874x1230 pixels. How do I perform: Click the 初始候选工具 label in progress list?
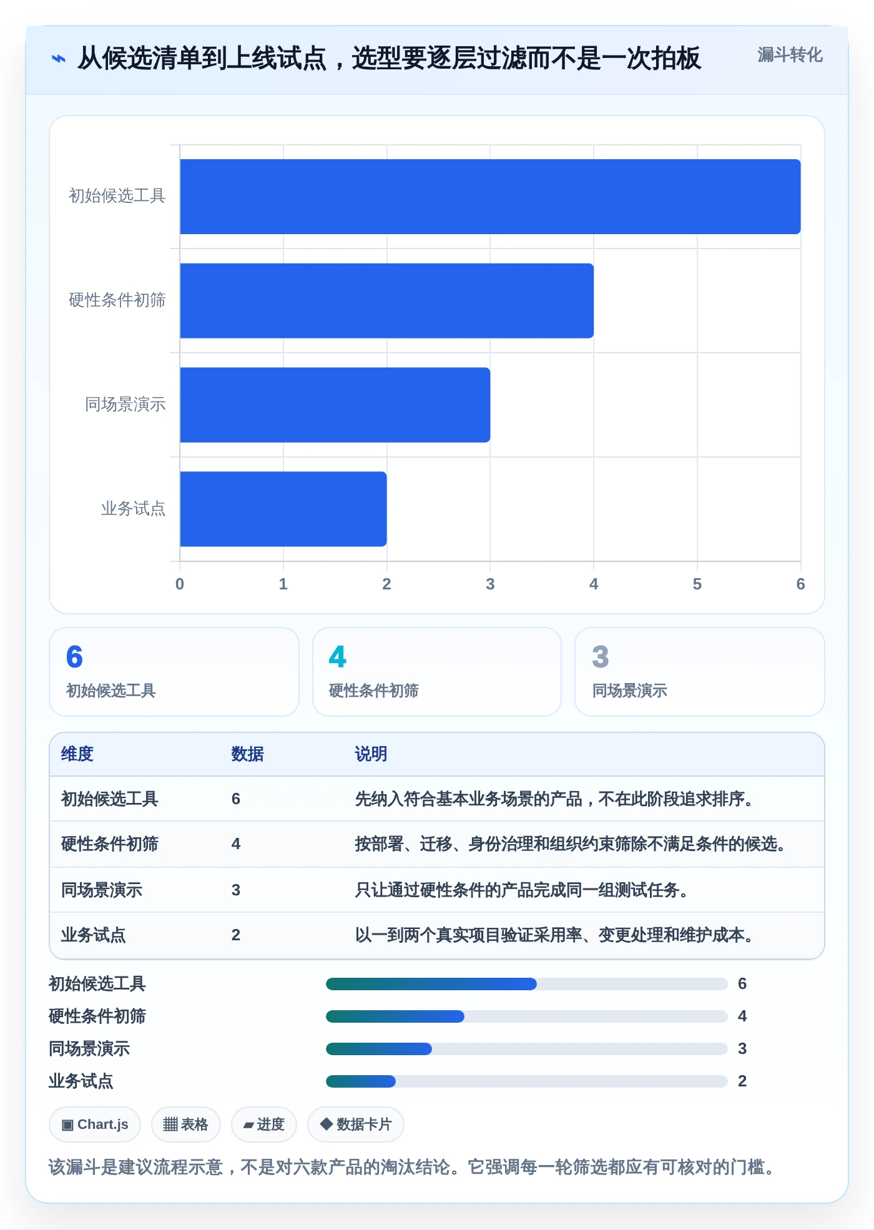97,984
